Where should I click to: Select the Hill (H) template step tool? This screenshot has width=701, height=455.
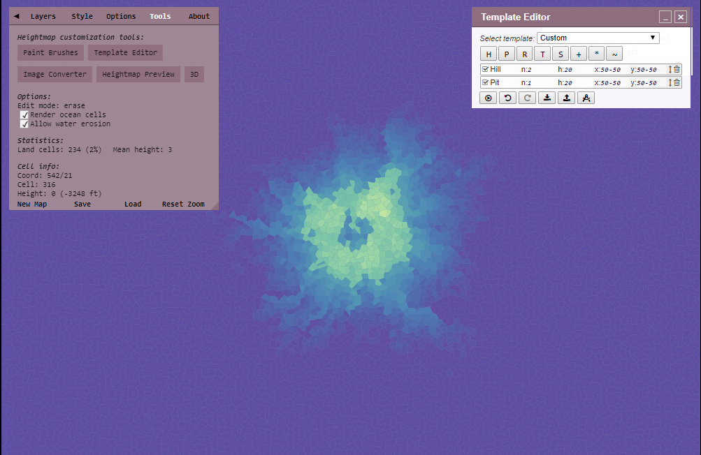point(488,53)
